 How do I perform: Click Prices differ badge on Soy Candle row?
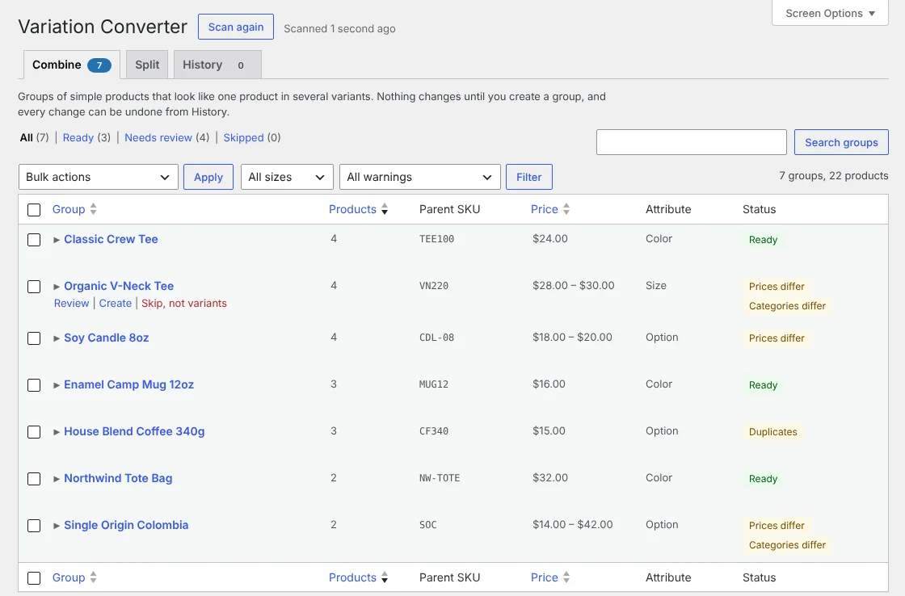[777, 338]
